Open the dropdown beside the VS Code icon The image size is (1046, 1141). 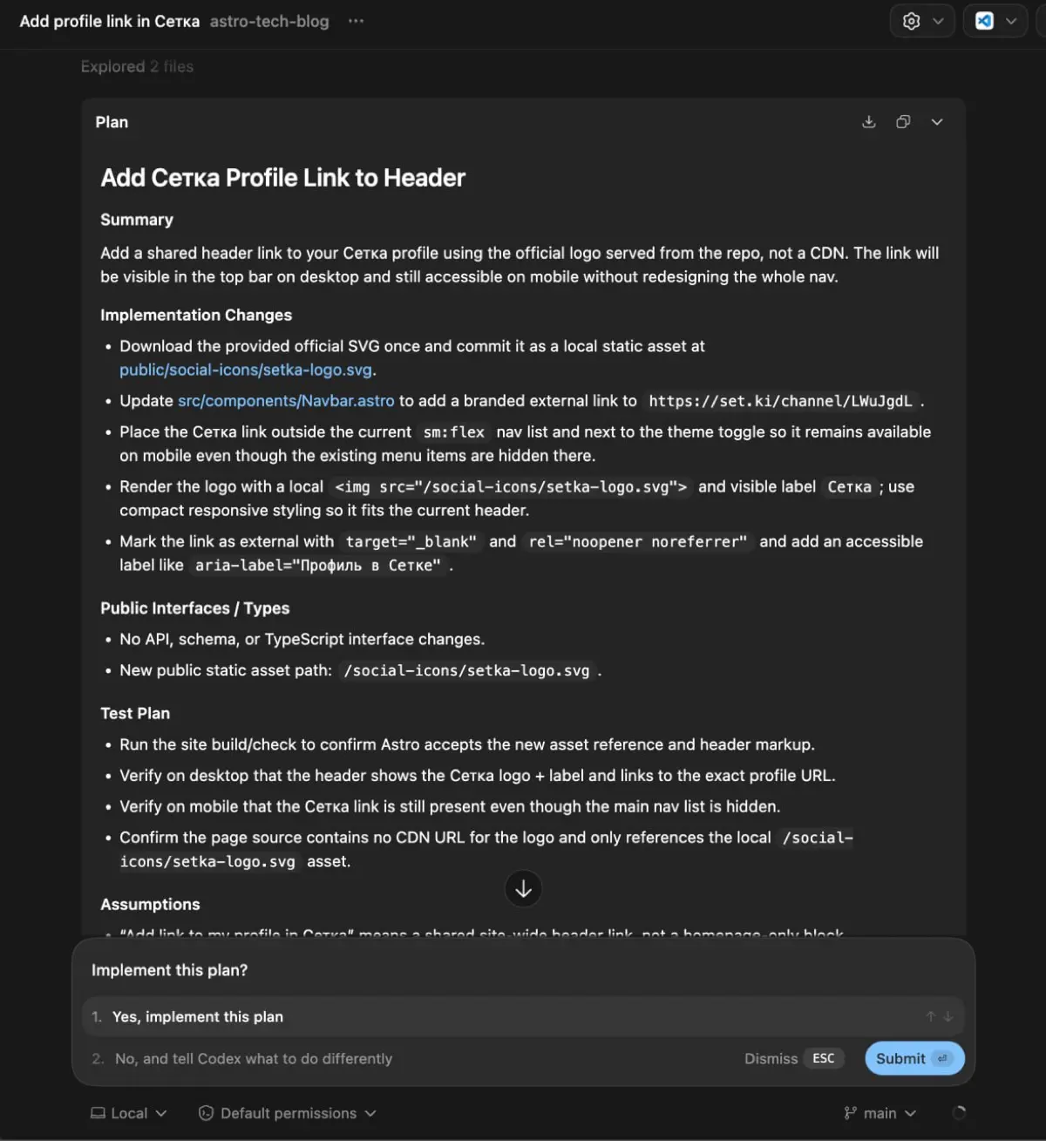[x=1011, y=21]
